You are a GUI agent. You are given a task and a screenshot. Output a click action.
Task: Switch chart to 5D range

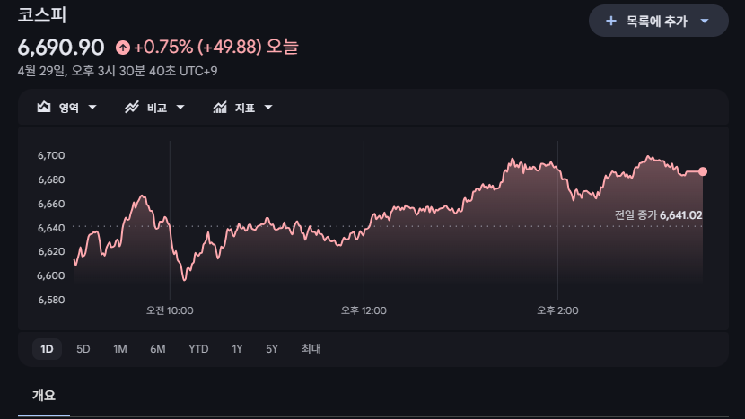click(x=83, y=349)
